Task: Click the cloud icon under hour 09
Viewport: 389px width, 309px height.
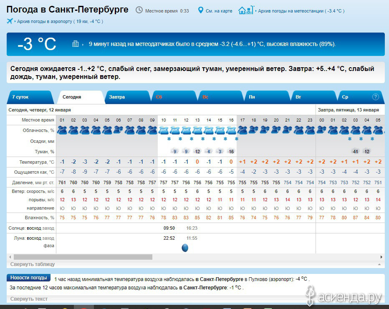Action: [152, 130]
